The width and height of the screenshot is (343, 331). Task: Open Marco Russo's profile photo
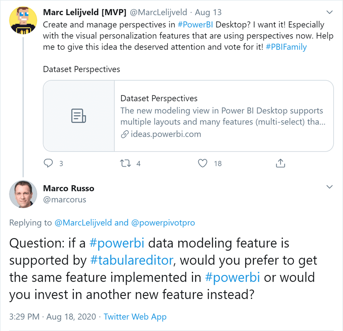(23, 194)
